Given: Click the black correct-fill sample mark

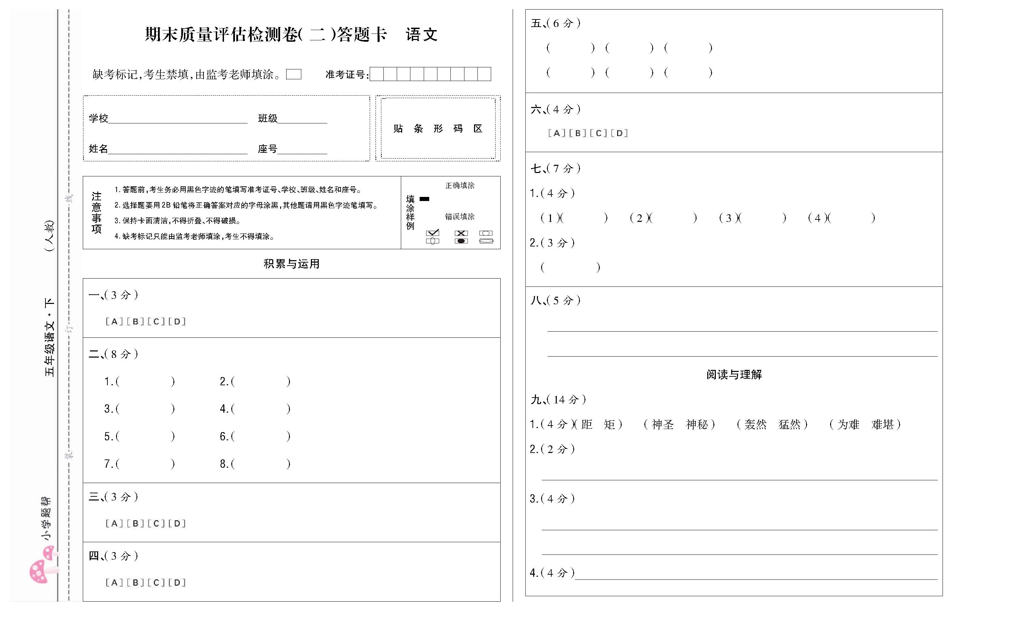Looking at the screenshot, I should 424,199.
